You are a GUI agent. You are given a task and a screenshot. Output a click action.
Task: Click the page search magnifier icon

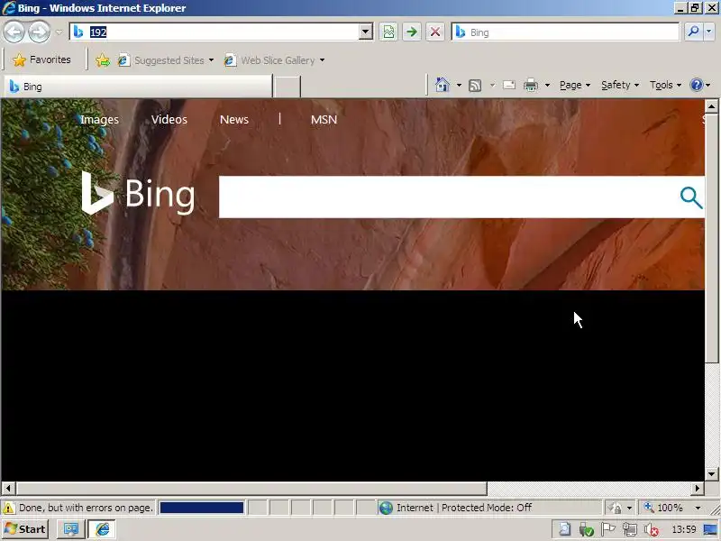point(690,197)
